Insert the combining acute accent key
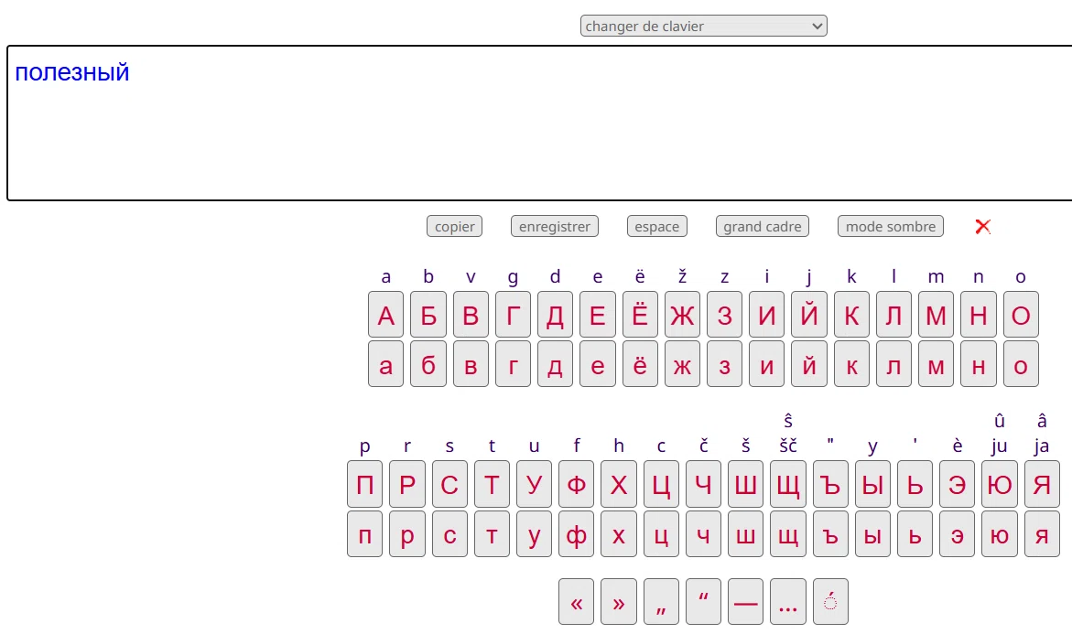 (830, 602)
